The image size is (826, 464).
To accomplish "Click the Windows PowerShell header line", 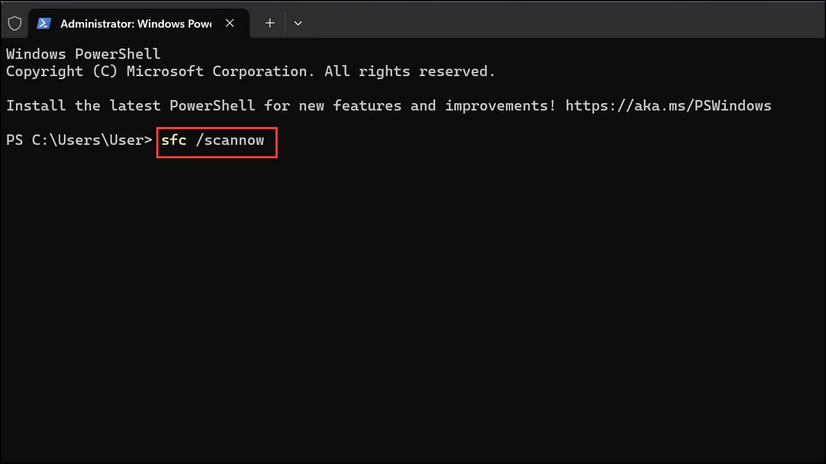I will (84, 54).
